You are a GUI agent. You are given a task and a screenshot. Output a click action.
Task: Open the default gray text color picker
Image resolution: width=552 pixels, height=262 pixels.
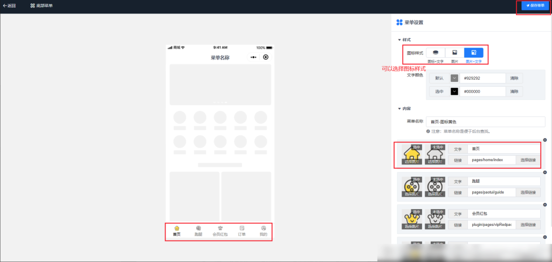click(x=454, y=78)
